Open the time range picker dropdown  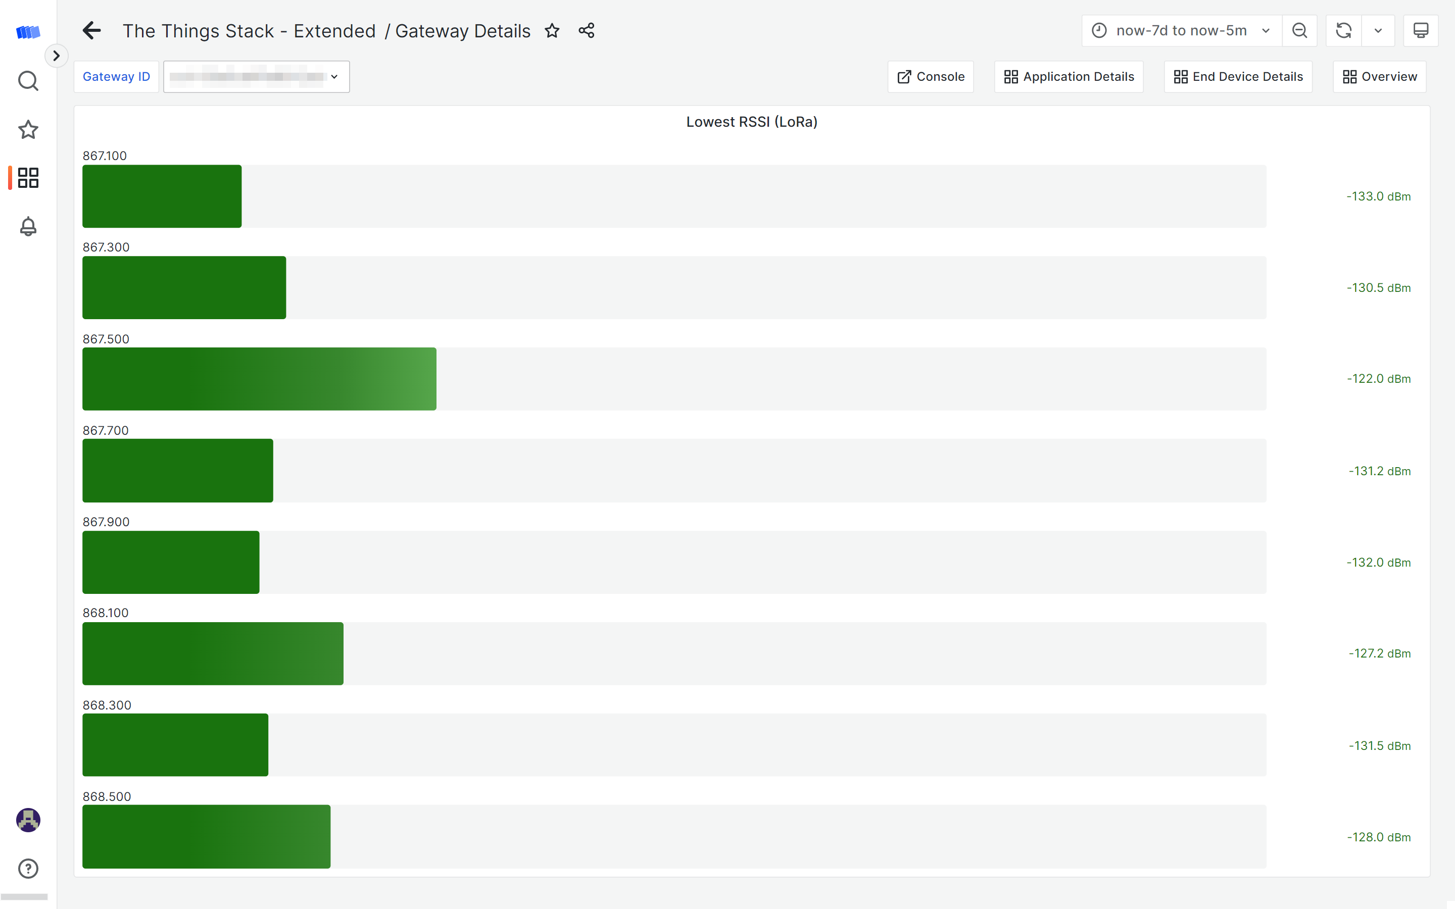tap(1182, 31)
